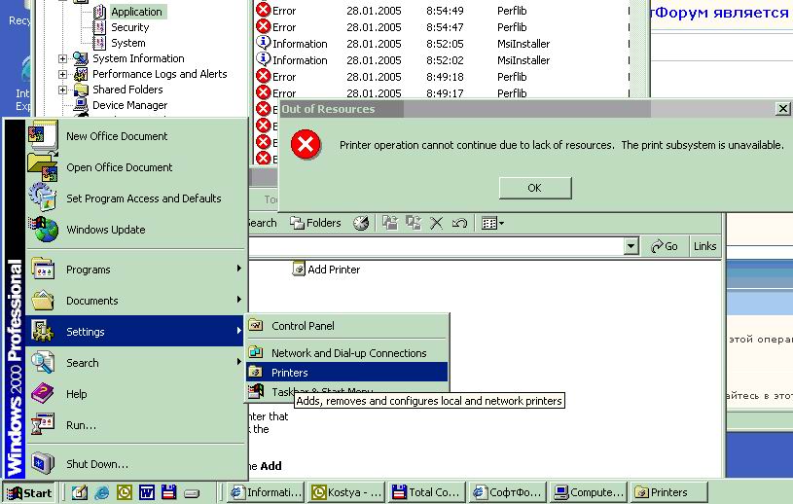793x504 pixels.
Task: Select Settings in the Start menu
Action: [x=136, y=332]
